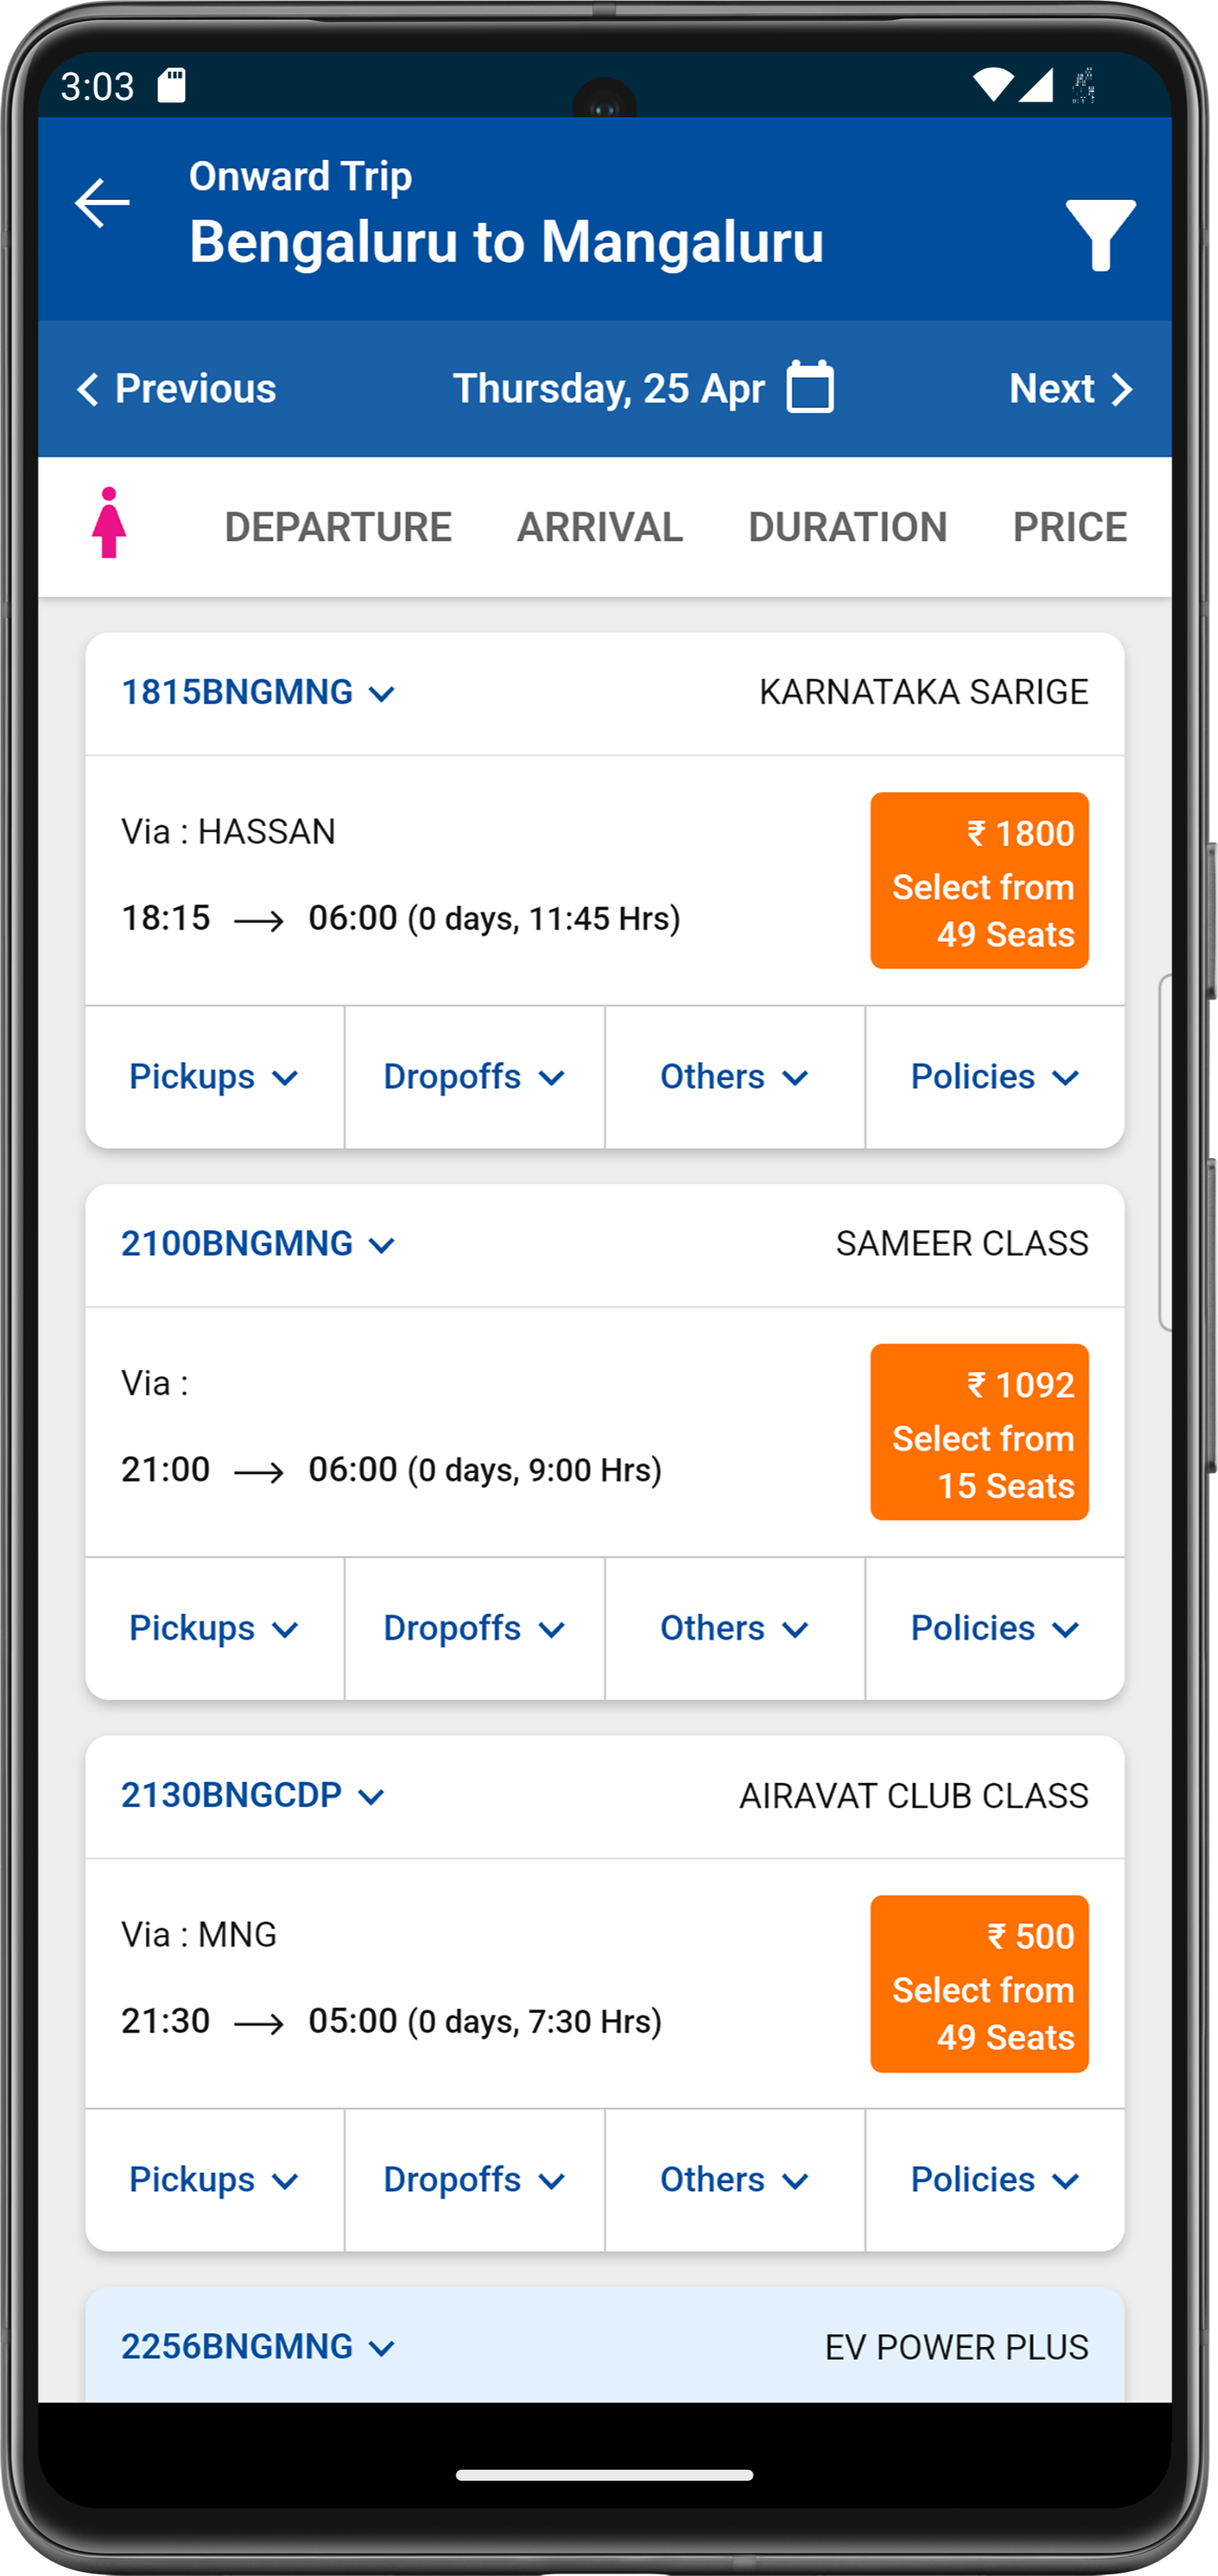Image resolution: width=1218 pixels, height=2576 pixels.
Task: Go to Previous day
Action: pyautogui.click(x=177, y=388)
